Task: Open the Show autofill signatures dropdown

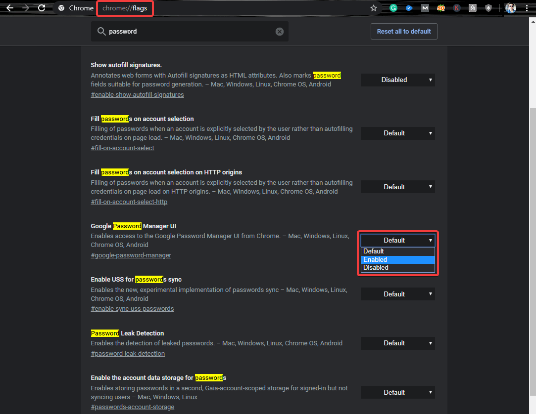Action: [x=397, y=80]
